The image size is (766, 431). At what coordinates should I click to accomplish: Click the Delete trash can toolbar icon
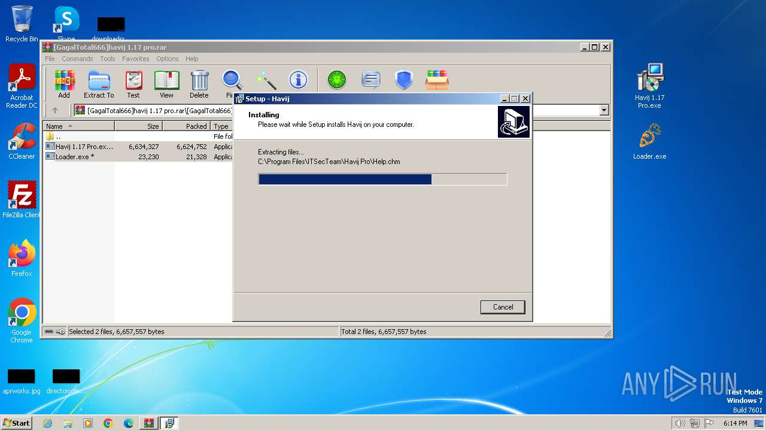point(199,84)
